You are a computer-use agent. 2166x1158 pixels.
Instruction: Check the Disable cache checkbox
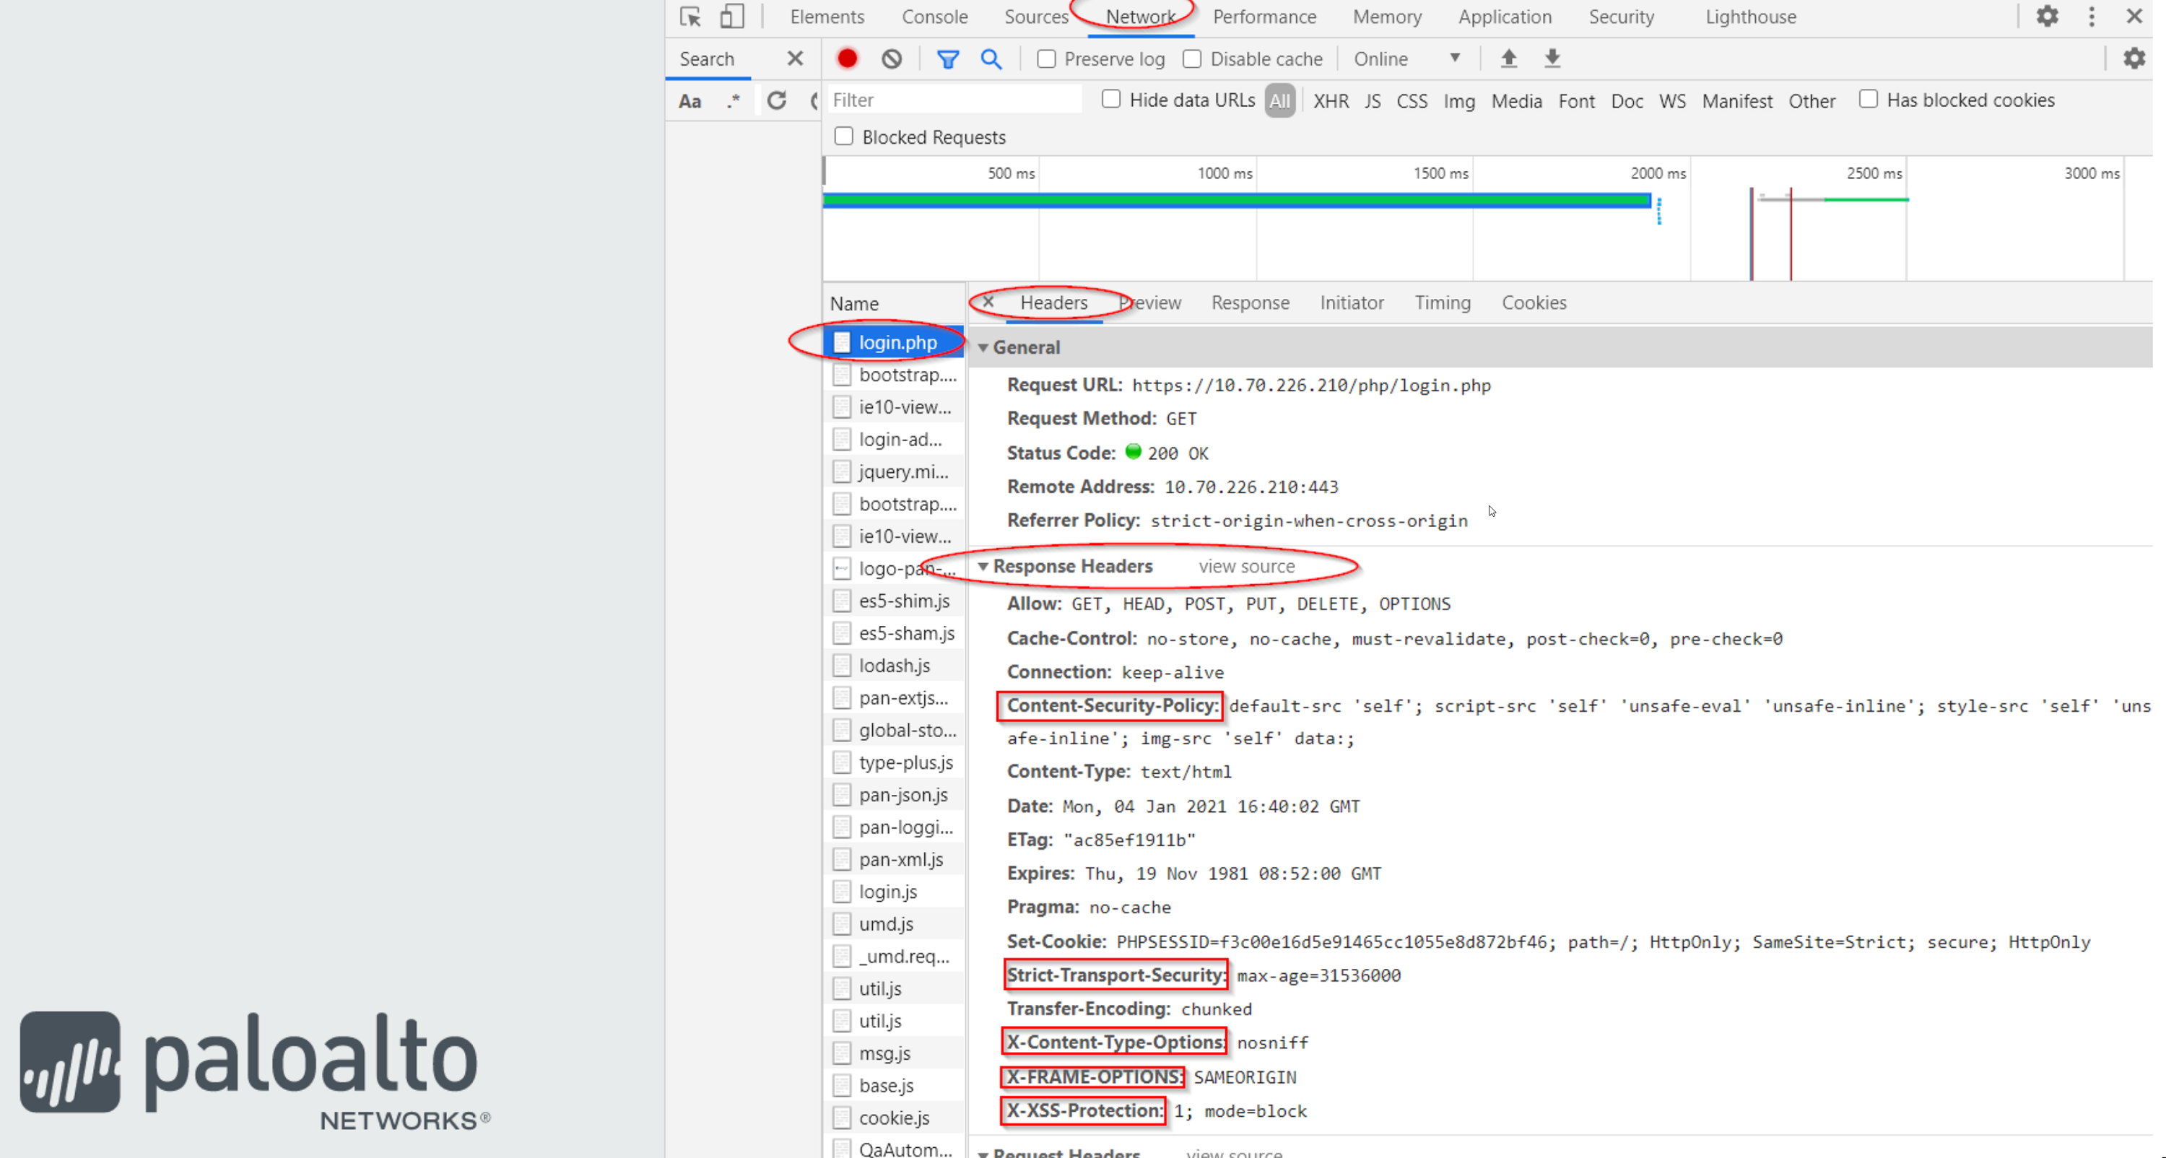(1191, 59)
